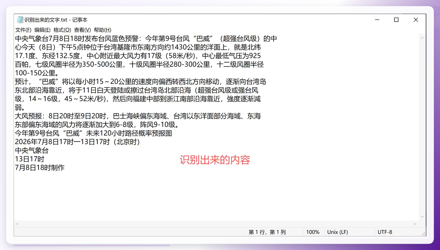Screen dimensions: 440x250
Task: Open the 查看(V) menu
Action: pyautogui.click(x=82, y=30)
